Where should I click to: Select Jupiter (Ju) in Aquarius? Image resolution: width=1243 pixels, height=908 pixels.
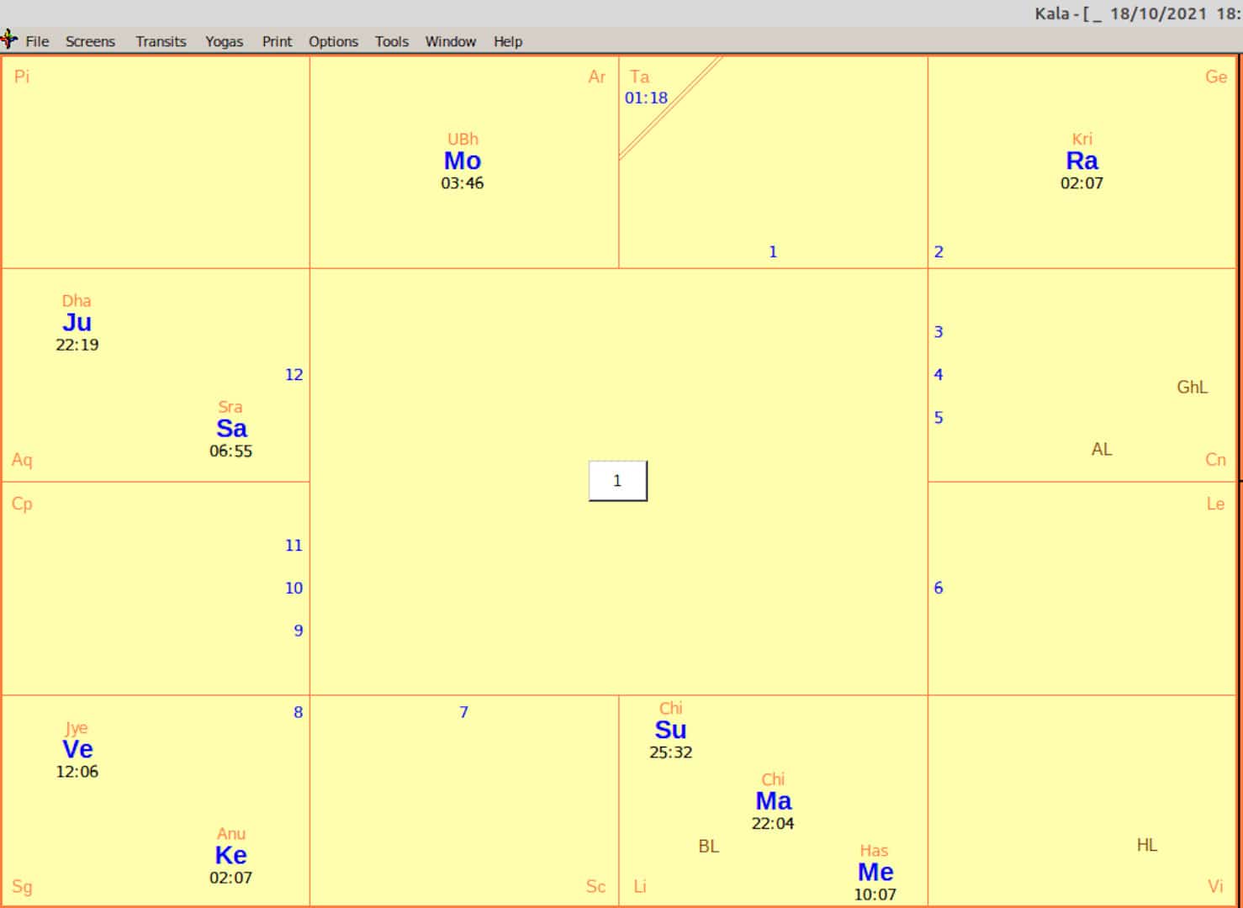78,322
